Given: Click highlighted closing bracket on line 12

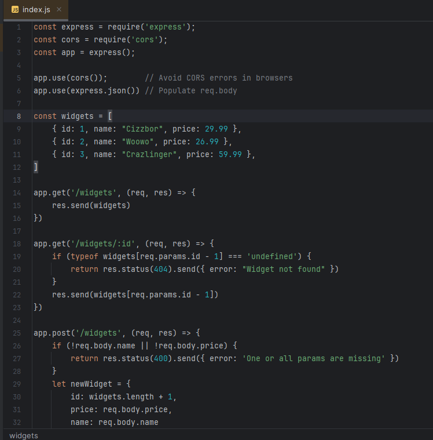Looking at the screenshot, I should [x=36, y=167].
